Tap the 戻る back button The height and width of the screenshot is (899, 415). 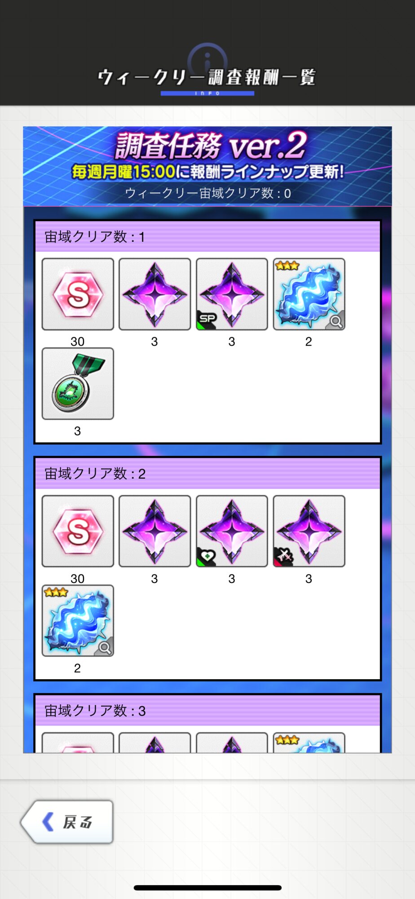tap(67, 822)
